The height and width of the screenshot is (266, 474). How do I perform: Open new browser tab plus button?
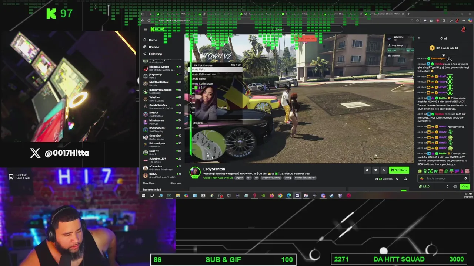click(408, 14)
